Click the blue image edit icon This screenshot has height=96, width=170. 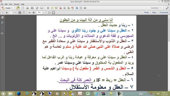click(x=77, y=8)
